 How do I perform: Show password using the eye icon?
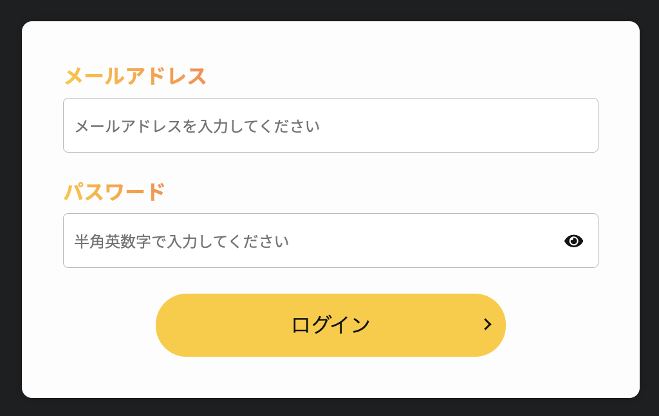click(x=573, y=241)
